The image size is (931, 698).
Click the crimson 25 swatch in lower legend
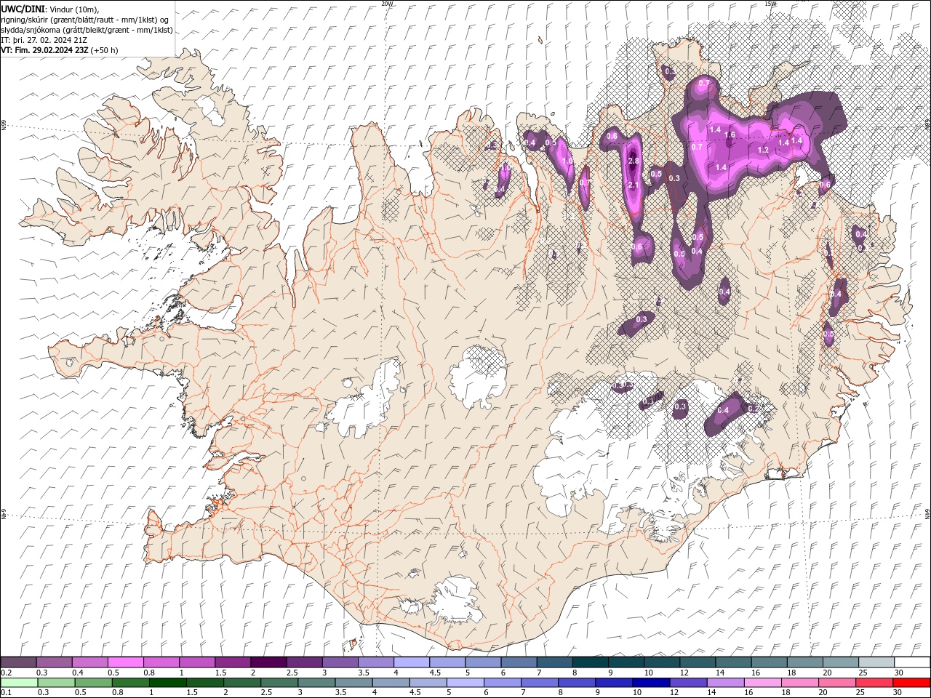click(x=874, y=683)
